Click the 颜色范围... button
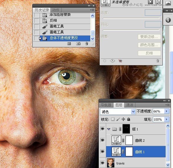 click(x=149, y=45)
